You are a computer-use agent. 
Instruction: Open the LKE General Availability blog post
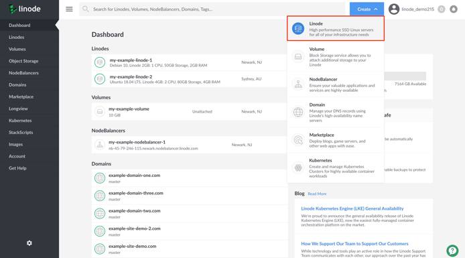point(352,208)
